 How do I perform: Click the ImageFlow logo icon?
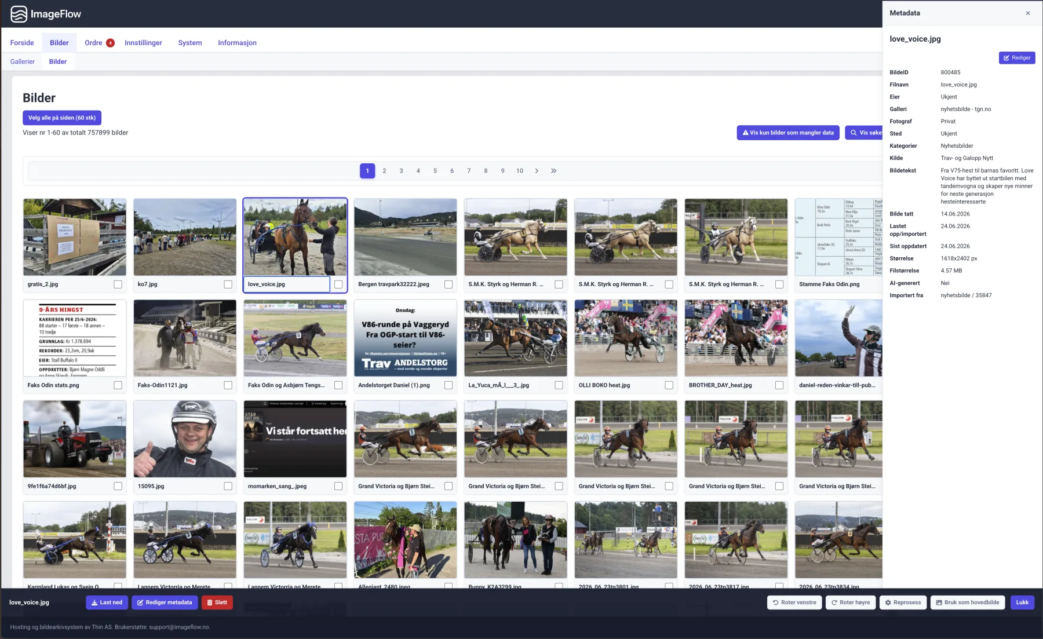(19, 14)
